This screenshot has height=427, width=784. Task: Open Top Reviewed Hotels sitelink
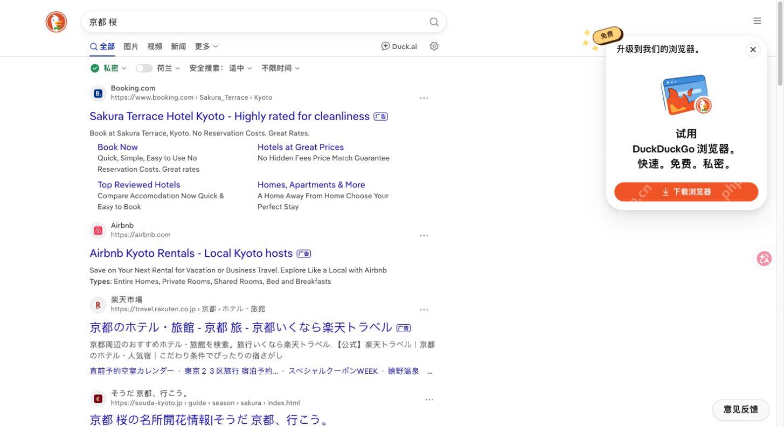point(139,185)
